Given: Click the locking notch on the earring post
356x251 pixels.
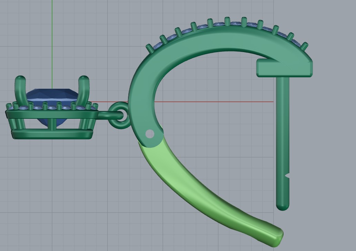Looking at the screenshot, I should [288, 175].
